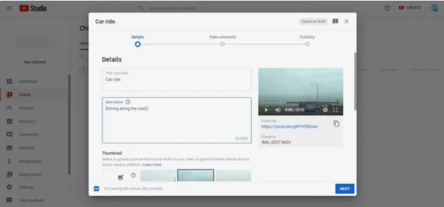This screenshot has height=207, width=444.
Task: Click the Learn more thumbnail link
Action: [x=152, y=165]
